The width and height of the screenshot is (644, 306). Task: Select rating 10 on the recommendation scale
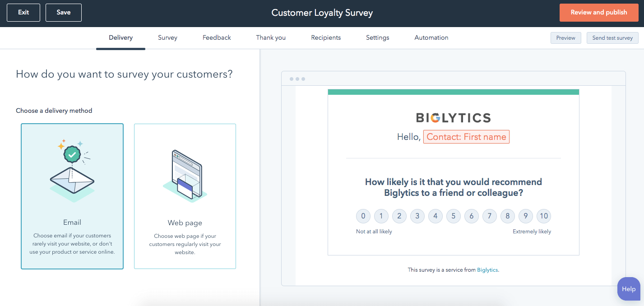coord(543,216)
